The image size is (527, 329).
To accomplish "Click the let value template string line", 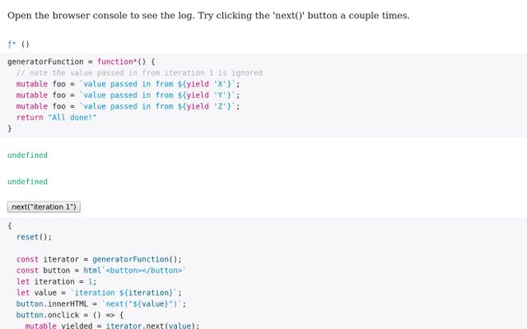I will [x=99, y=293].
